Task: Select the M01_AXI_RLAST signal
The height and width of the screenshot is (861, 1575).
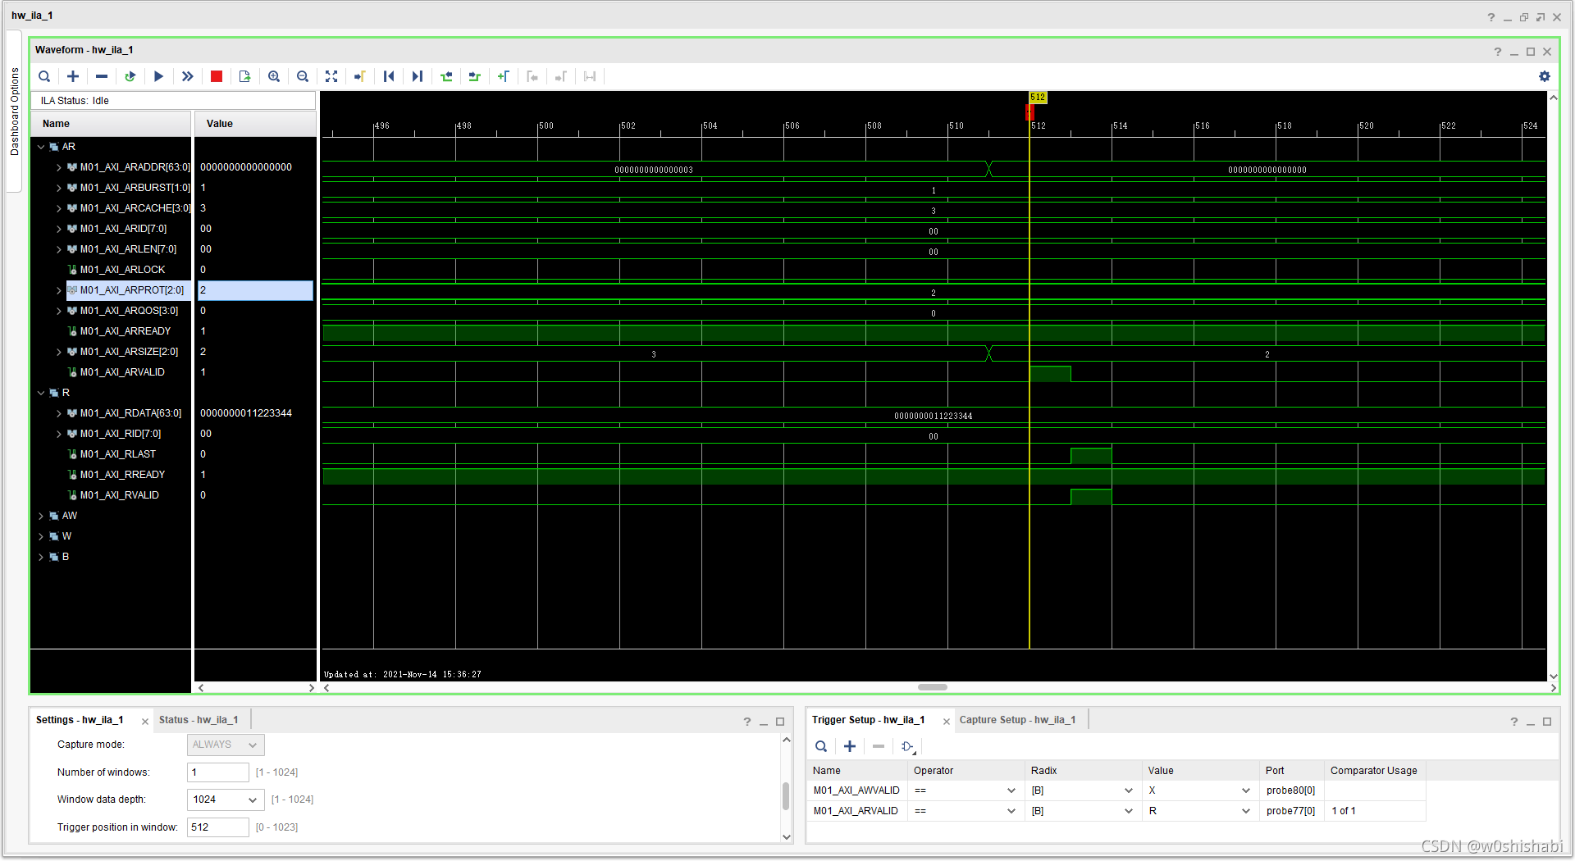Action: pyautogui.click(x=118, y=454)
